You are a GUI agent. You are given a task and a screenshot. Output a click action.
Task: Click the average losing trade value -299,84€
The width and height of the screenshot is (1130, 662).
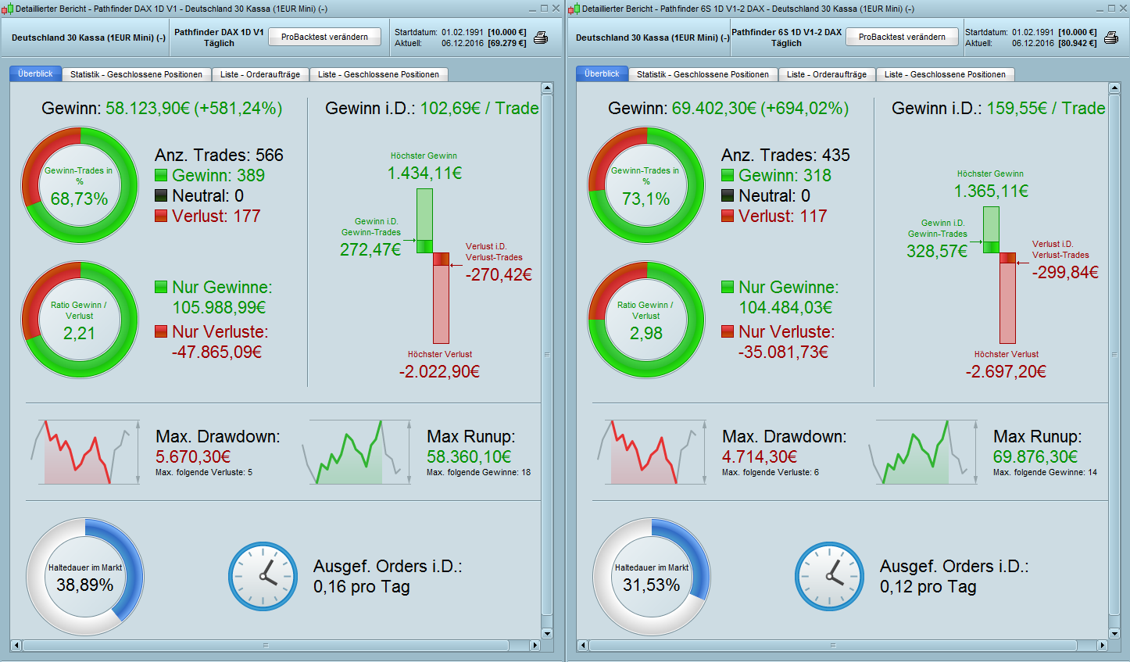pyautogui.click(x=1065, y=273)
